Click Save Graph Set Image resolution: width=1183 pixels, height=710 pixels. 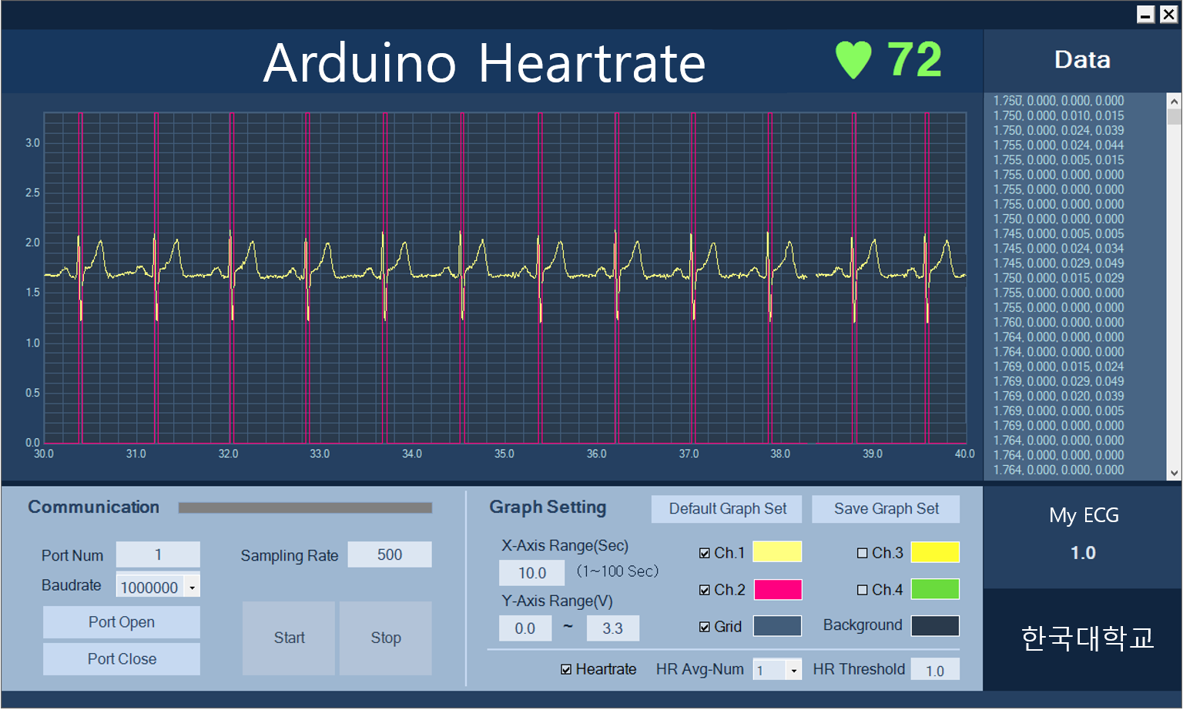point(886,508)
